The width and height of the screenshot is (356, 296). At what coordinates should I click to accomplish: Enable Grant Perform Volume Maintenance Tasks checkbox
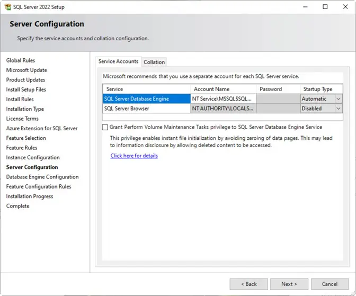point(105,127)
